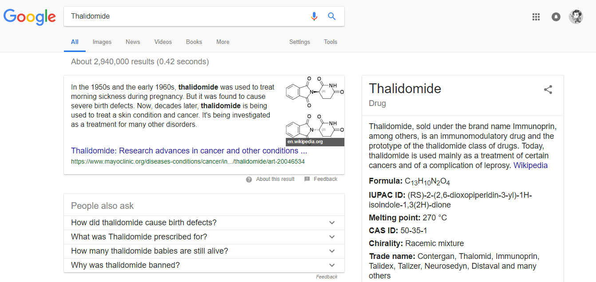Click the Google logo
This screenshot has height=282, width=596.
30,17
